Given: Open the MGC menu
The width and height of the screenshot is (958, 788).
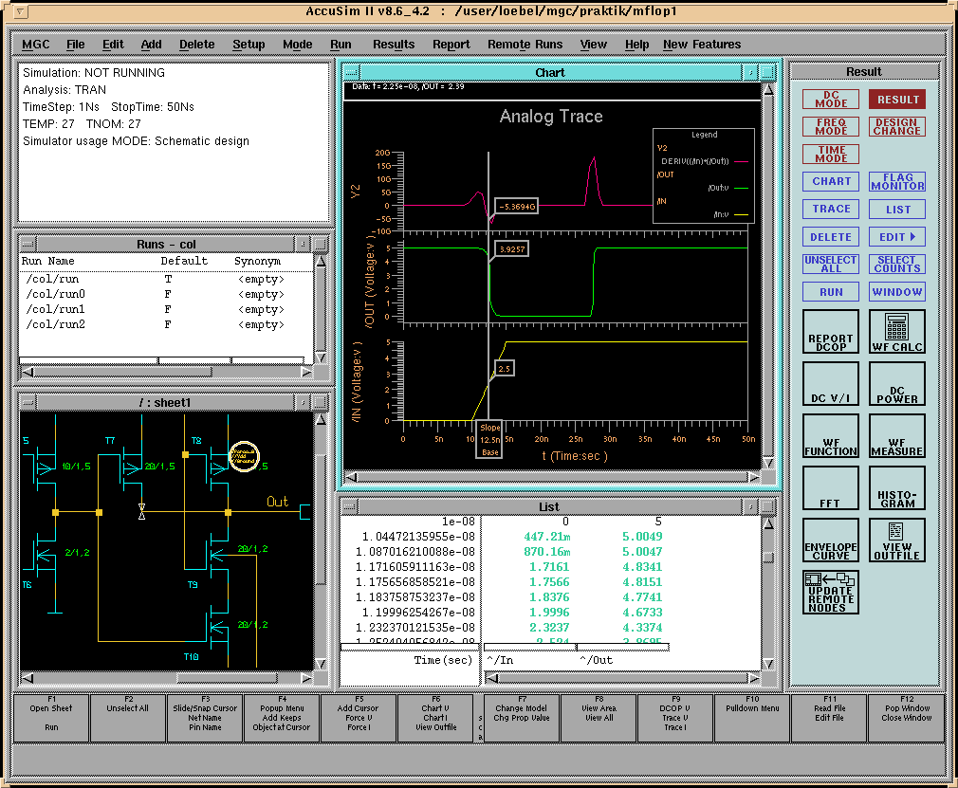Looking at the screenshot, I should coord(35,45).
